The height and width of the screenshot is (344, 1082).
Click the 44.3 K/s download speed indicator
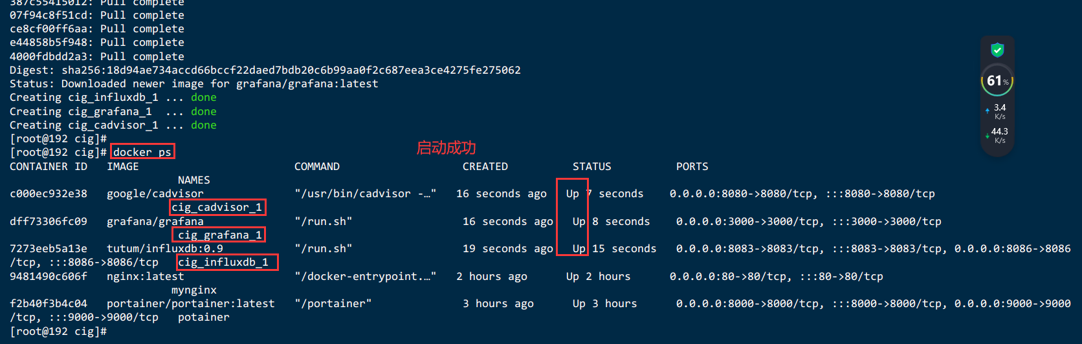997,135
